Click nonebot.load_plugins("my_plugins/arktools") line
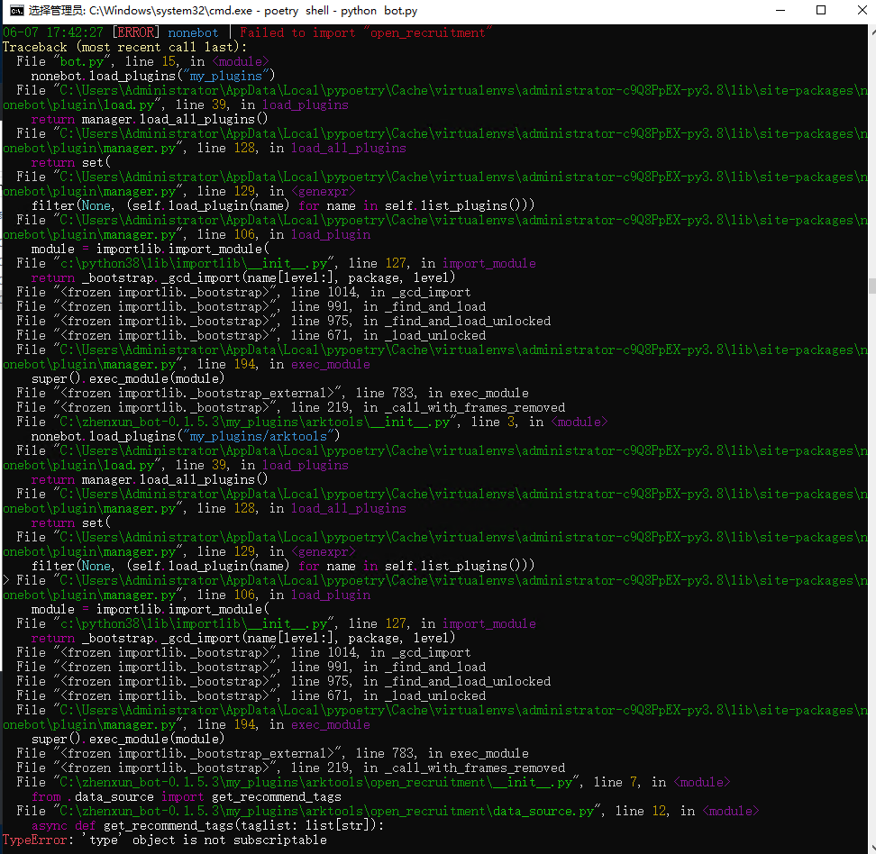 pyautogui.click(x=186, y=436)
